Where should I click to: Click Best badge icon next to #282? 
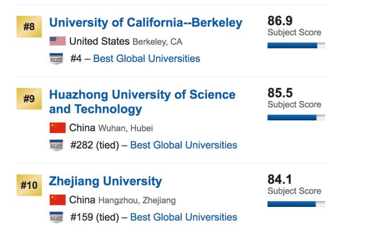(56, 146)
